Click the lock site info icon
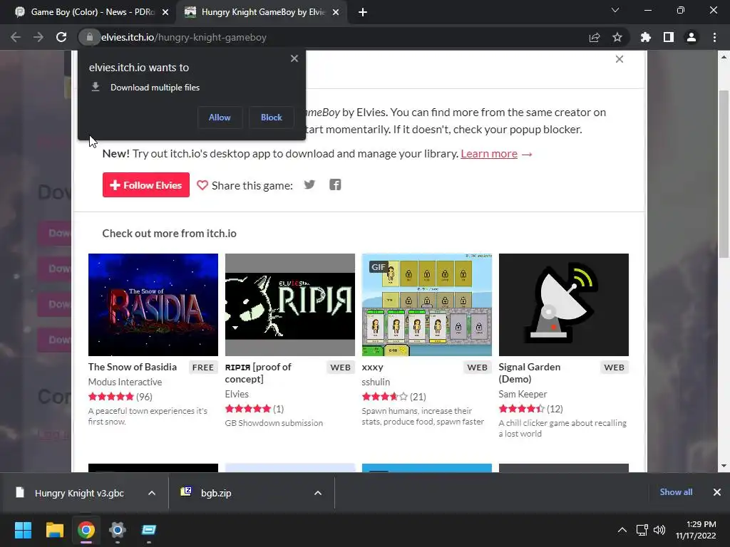The width and height of the screenshot is (730, 547). (89, 37)
